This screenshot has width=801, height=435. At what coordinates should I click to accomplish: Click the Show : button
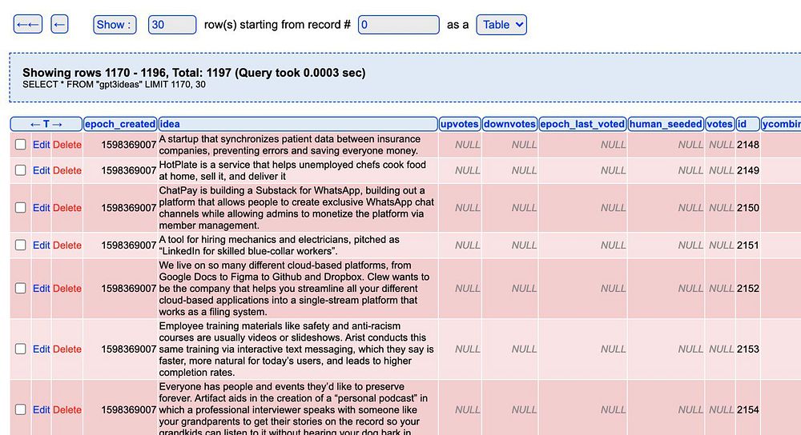click(115, 25)
